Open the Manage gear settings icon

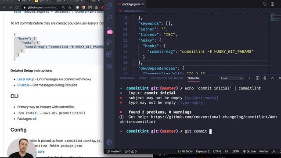point(109,142)
